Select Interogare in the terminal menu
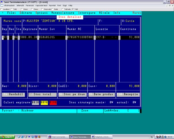 [87, 13]
